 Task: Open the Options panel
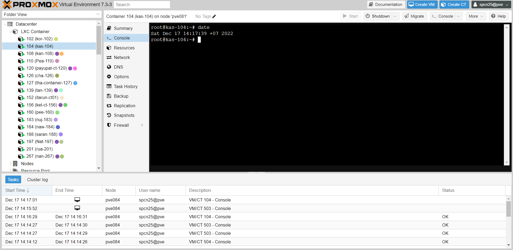pyautogui.click(x=121, y=77)
